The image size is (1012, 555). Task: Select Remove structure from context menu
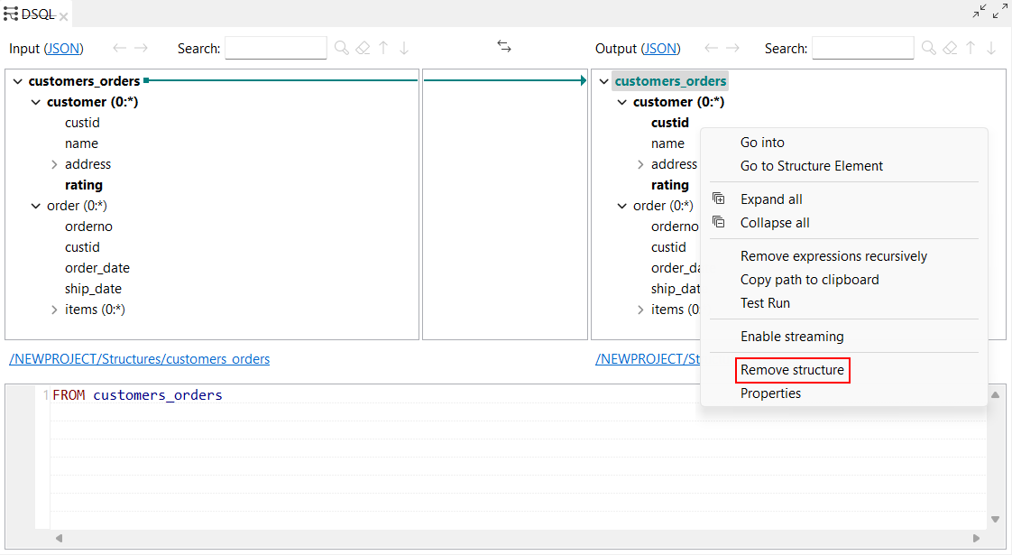tap(793, 370)
